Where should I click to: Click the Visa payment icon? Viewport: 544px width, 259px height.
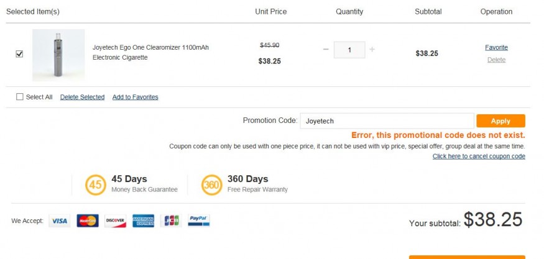(59, 221)
